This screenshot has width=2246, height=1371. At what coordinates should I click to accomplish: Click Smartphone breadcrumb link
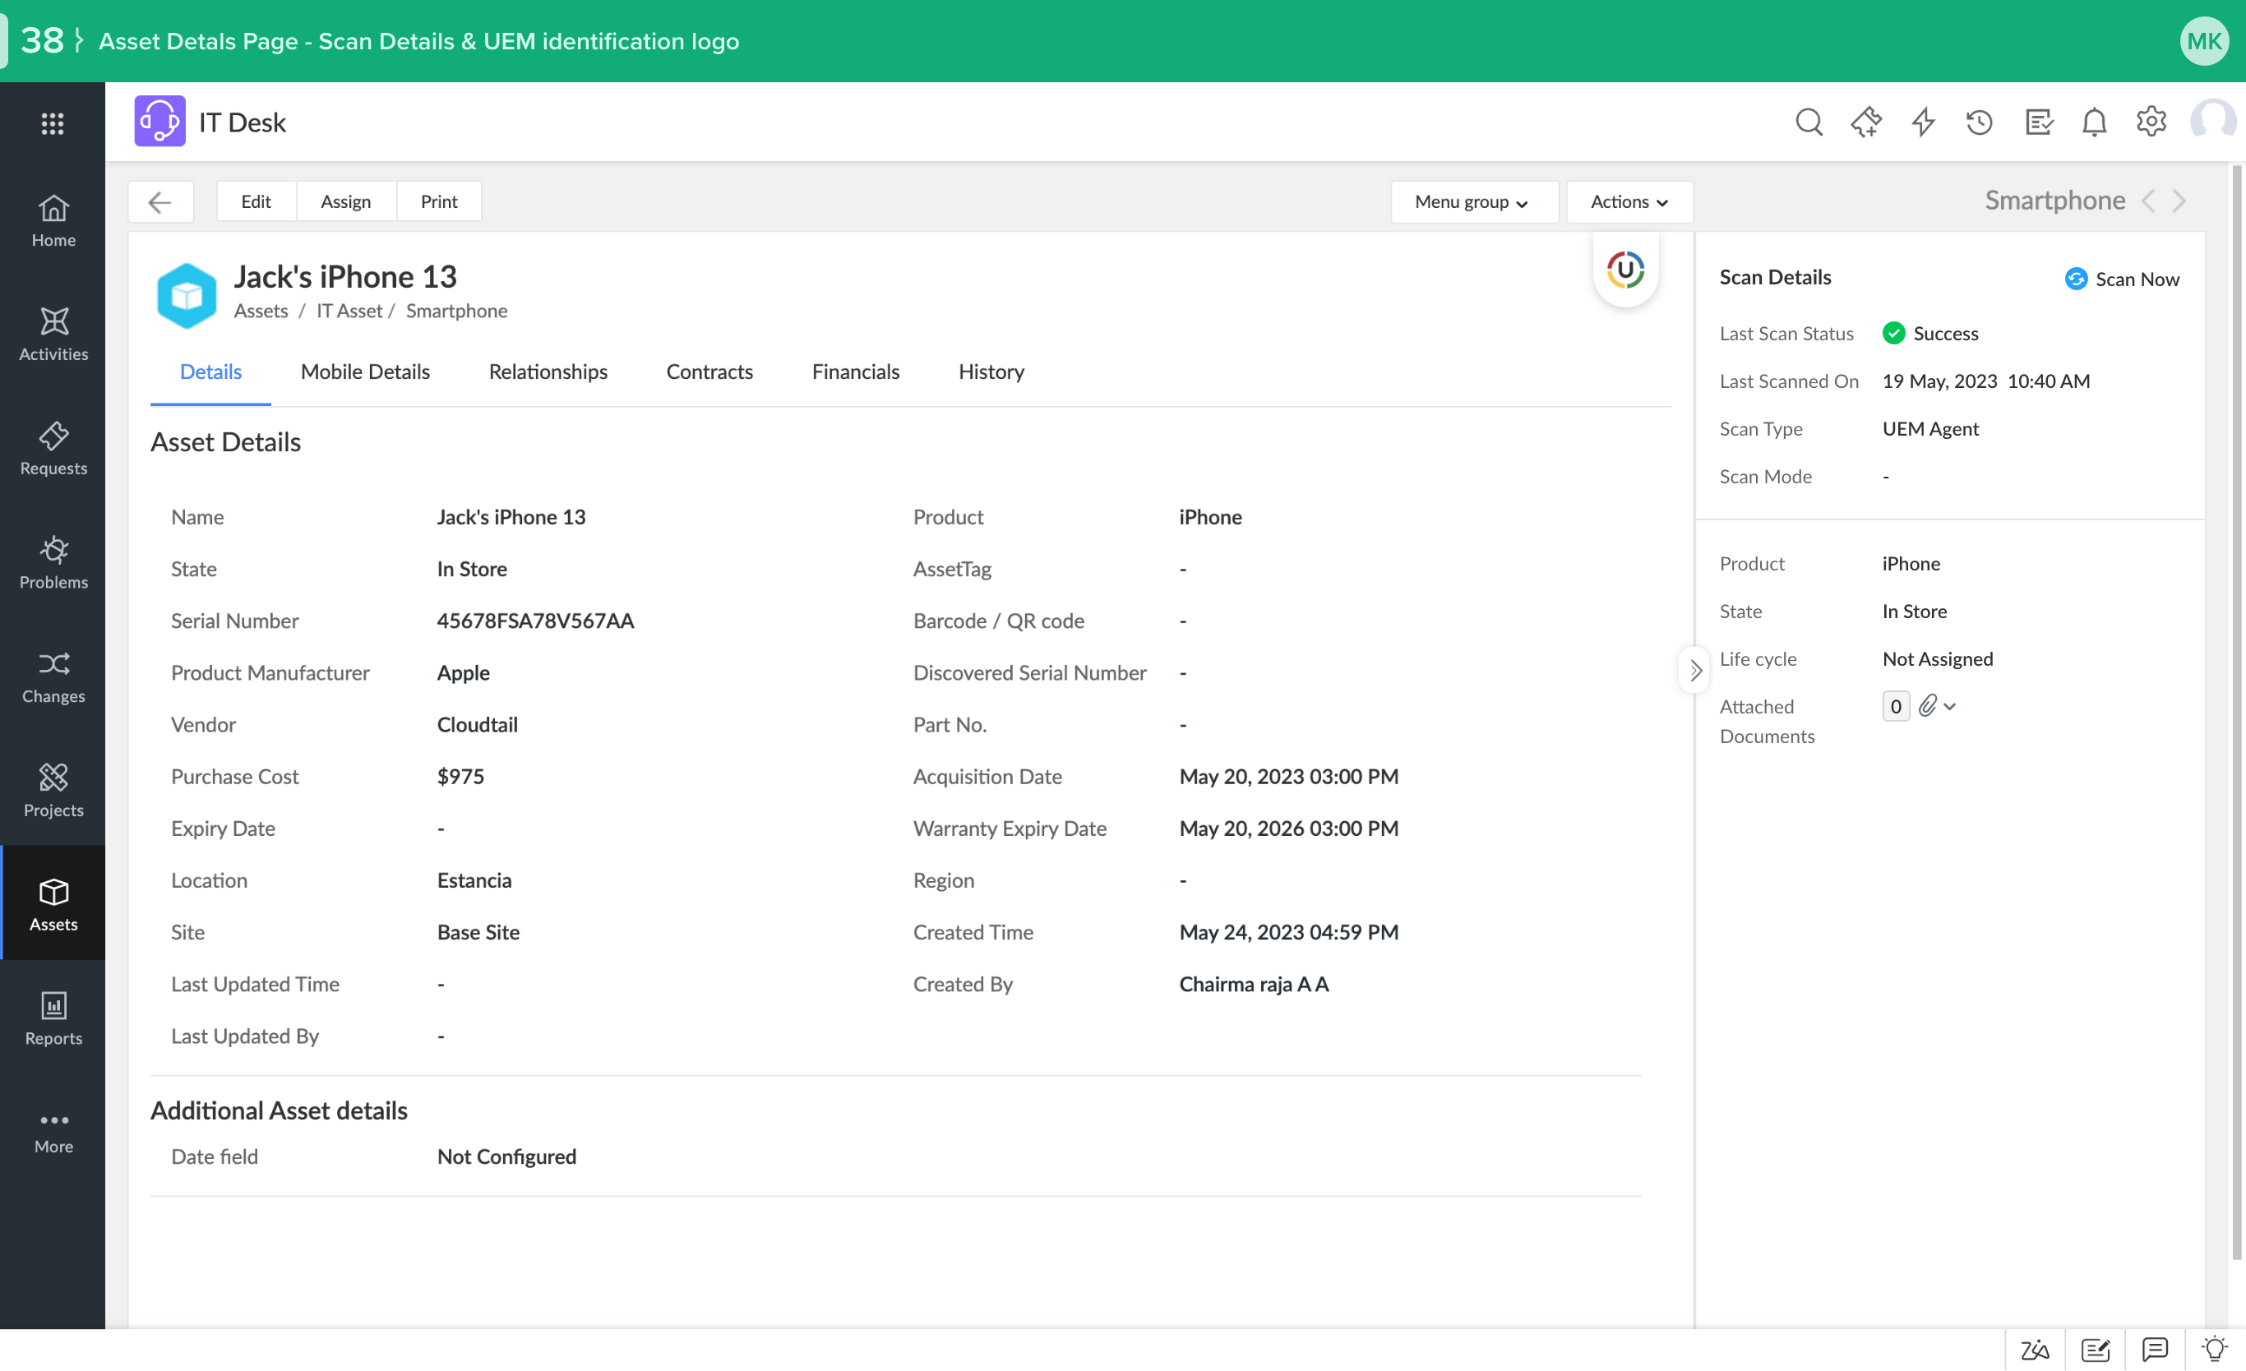[x=456, y=312]
